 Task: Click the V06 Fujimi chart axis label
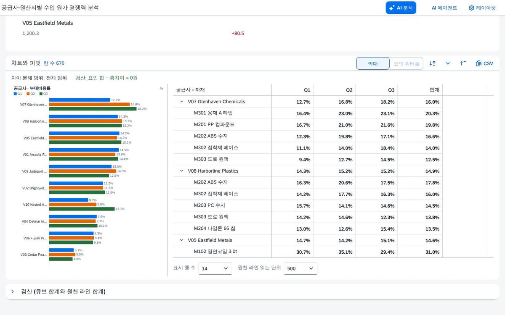coord(35,238)
